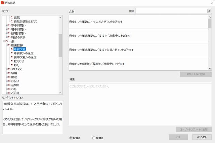Image resolution: width=215 pixels, height=143 pixels.
Task: Select the 縦書き radio button
Action: [71, 138]
